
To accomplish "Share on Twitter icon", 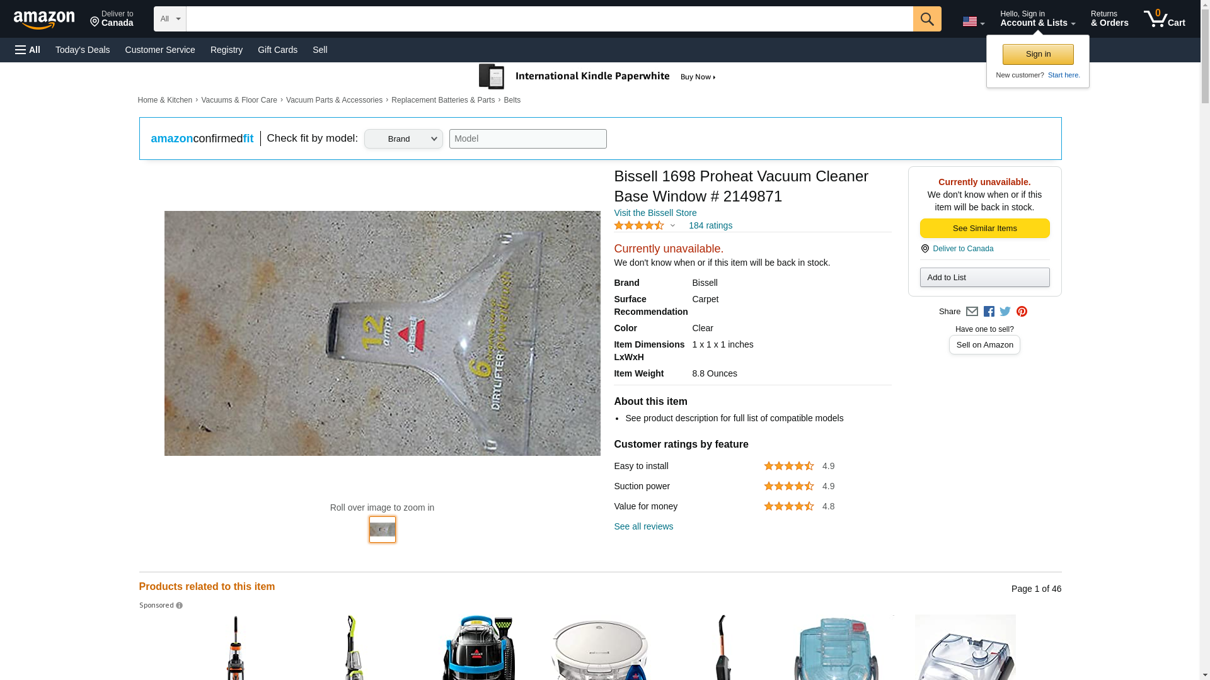I will 1005,312.
